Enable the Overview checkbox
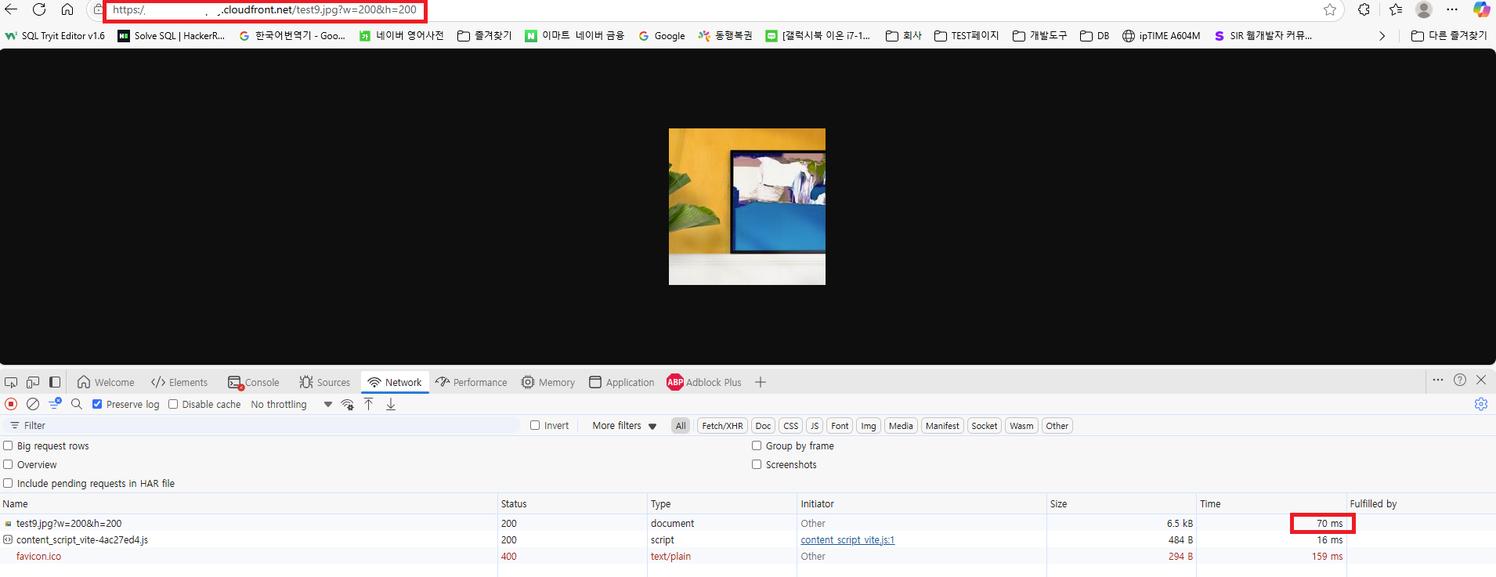The image size is (1496, 577). (8, 464)
